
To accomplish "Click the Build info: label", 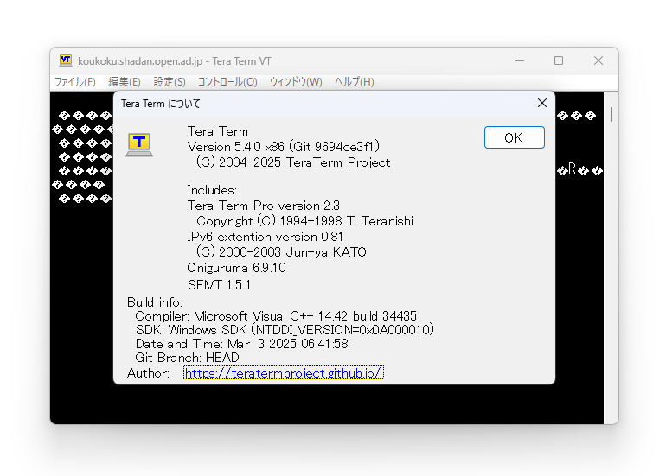I will click(155, 302).
